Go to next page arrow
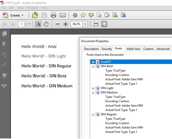172x139 pixels. (13, 24)
